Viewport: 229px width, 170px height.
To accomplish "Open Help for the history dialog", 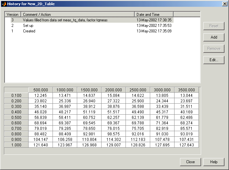I will pyautogui.click(x=214, y=162).
